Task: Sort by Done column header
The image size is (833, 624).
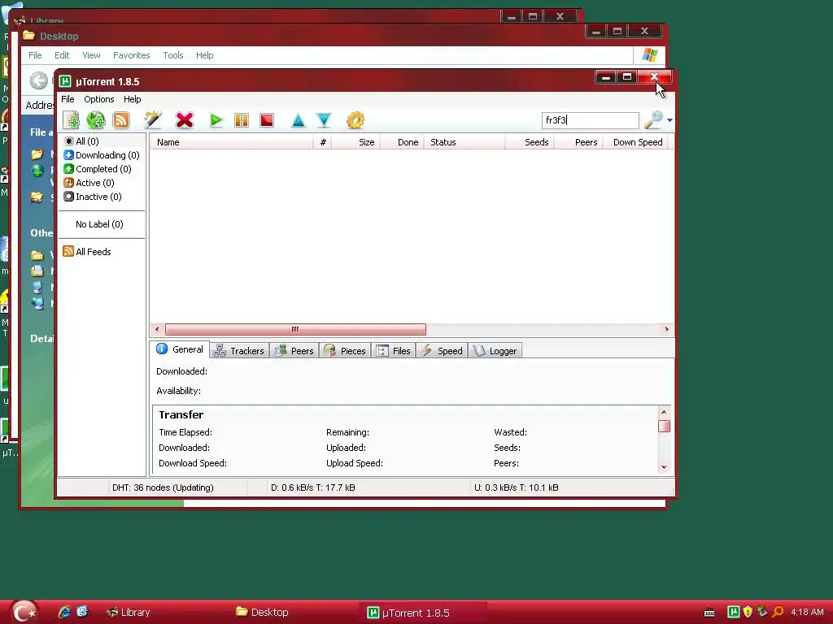Action: [402, 142]
